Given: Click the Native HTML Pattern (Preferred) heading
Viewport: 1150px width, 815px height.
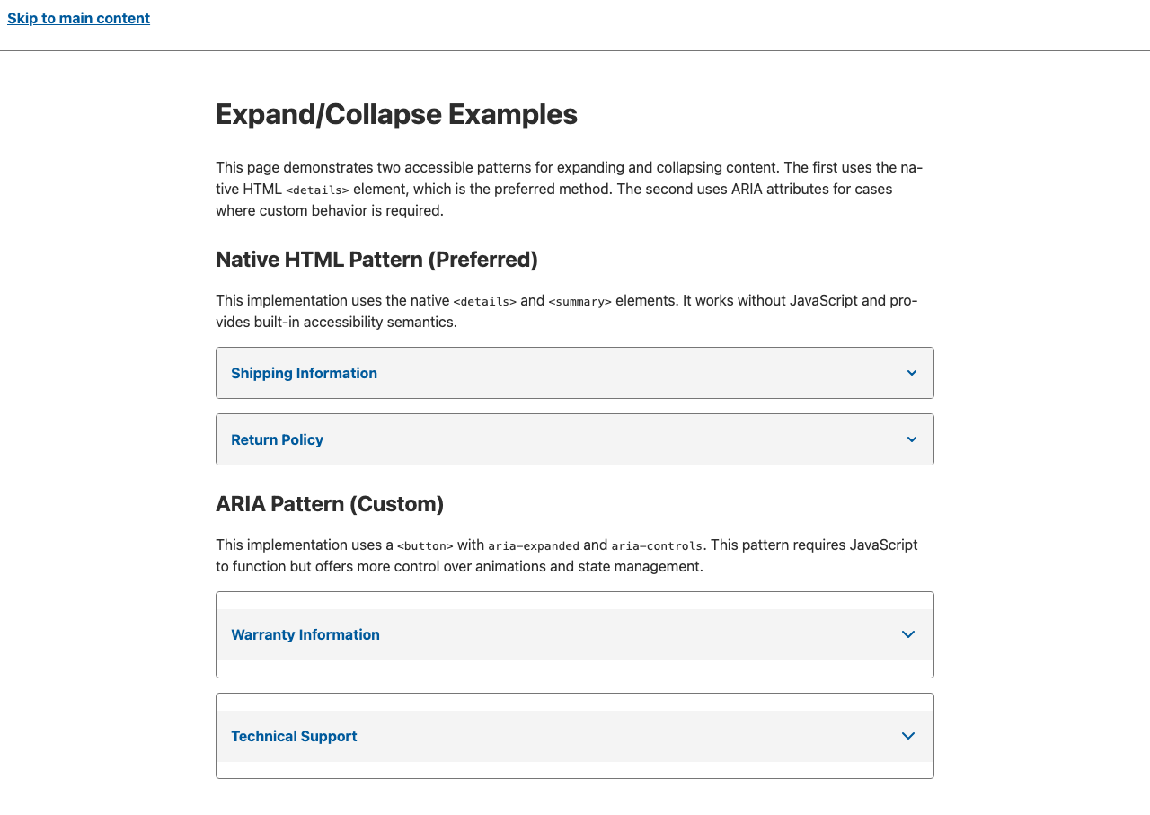Looking at the screenshot, I should coord(376,260).
